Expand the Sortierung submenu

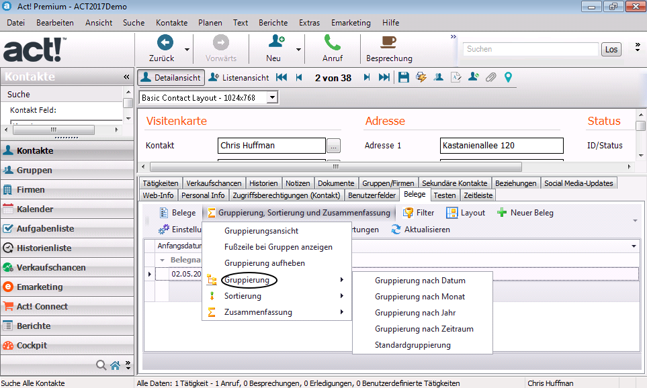coord(276,295)
